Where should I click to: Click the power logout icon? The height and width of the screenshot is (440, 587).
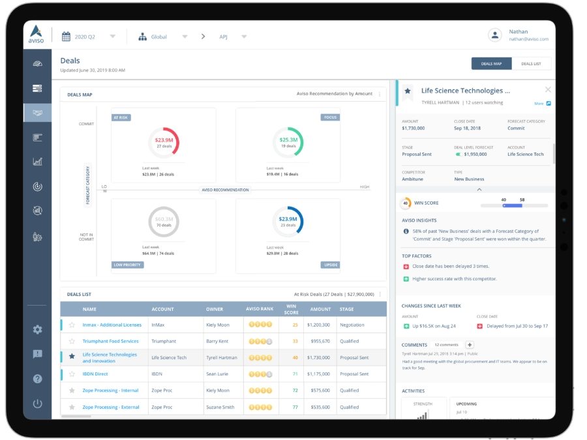37,403
